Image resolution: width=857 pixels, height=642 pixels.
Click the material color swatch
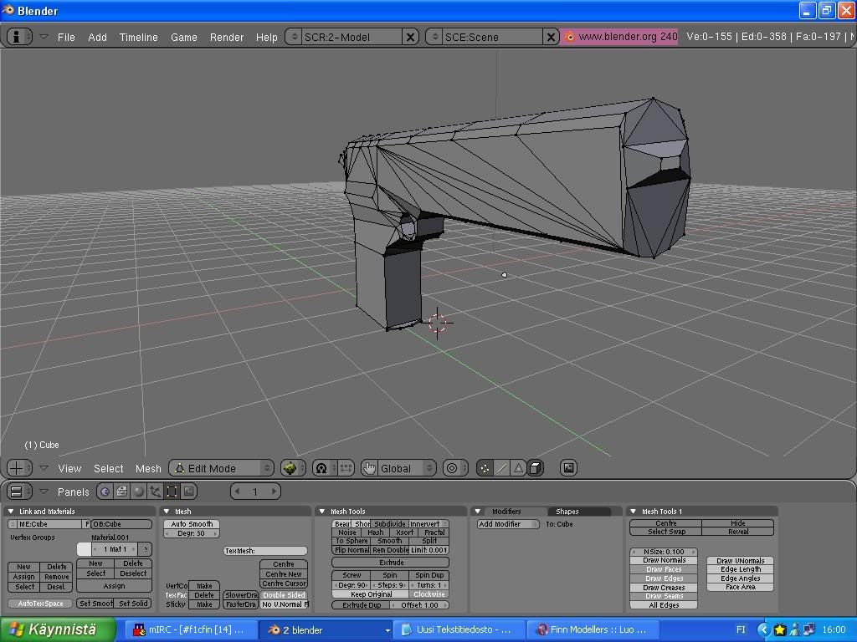click(x=84, y=549)
